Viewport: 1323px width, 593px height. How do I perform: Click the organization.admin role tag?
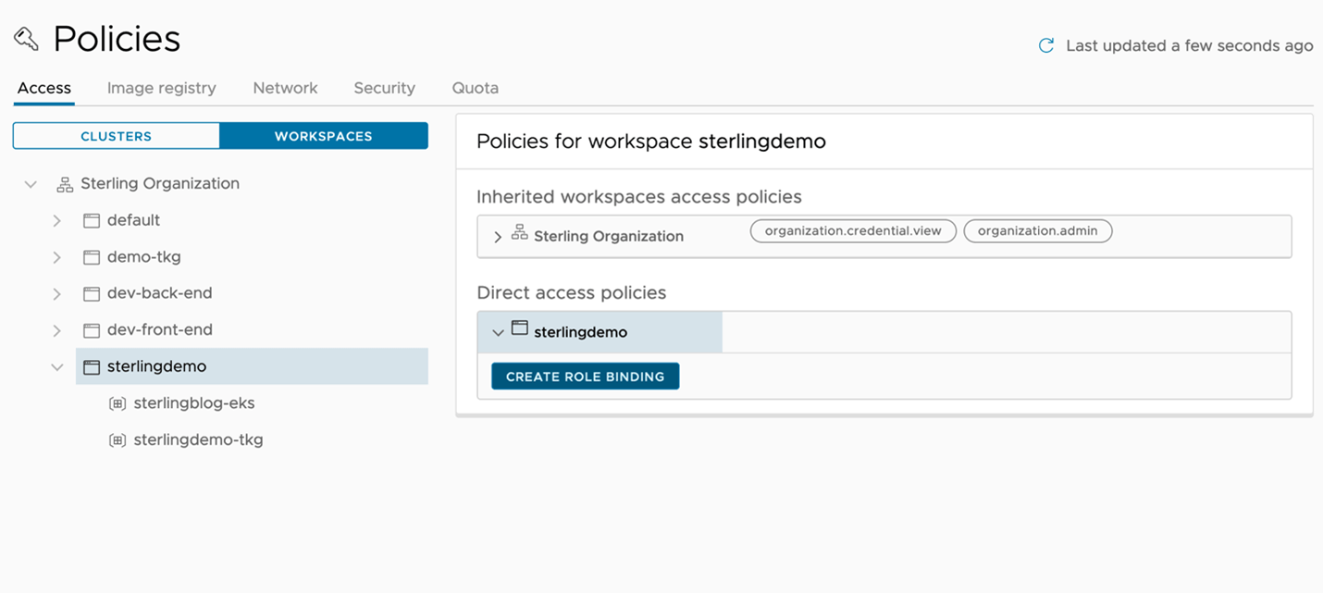1037,231
